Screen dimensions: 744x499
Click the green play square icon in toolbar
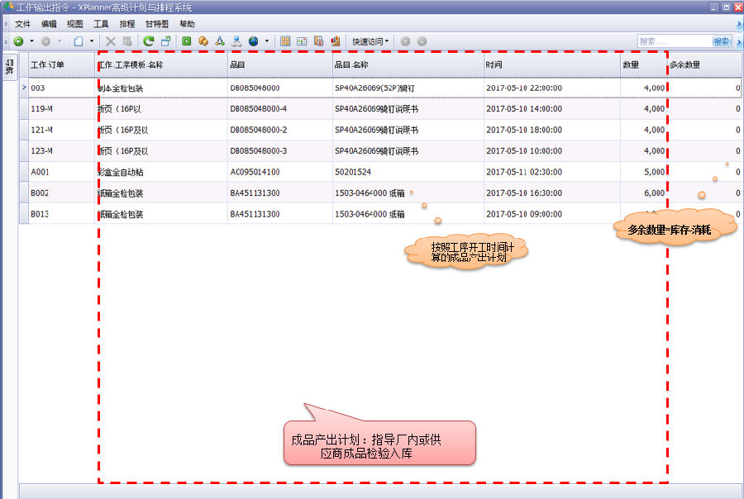click(187, 40)
